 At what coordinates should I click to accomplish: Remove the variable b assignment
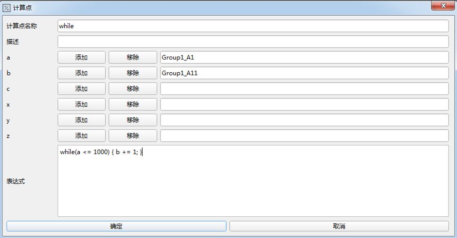coord(133,73)
